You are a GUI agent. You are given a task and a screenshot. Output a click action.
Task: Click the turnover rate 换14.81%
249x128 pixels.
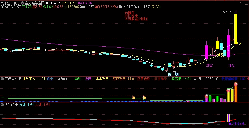coord(126,7)
